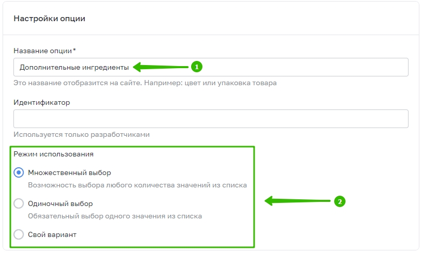Click the description starting with Обязательный выбор одного значения
Screen dimensions: 423x253
(115, 216)
